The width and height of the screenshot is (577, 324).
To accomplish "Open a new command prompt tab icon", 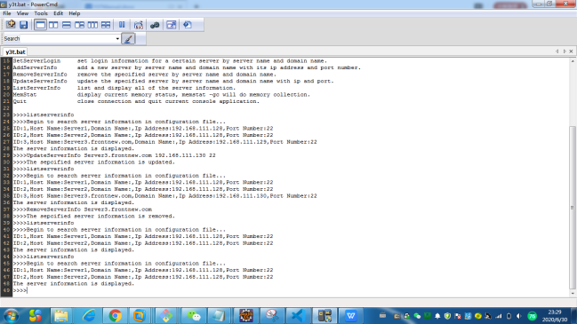I will [11, 25].
